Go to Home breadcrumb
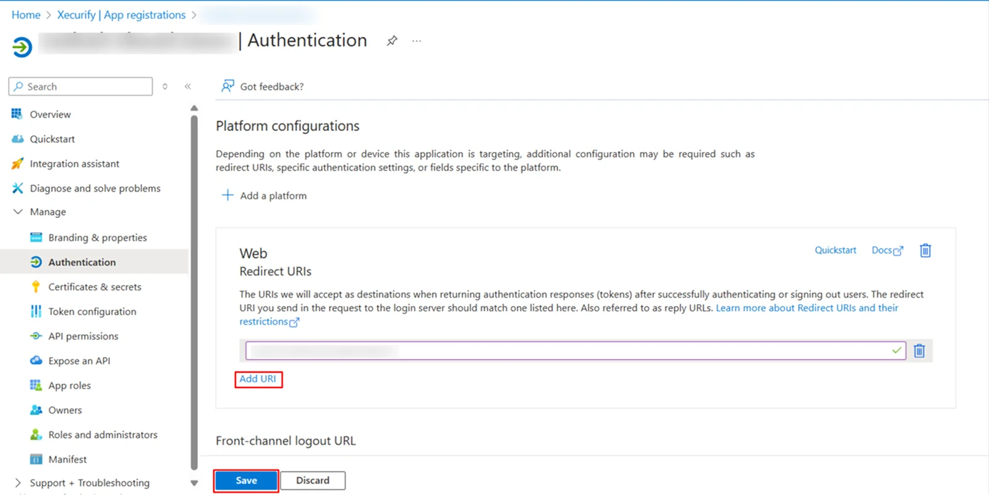The width and height of the screenshot is (989, 495). 26,15
